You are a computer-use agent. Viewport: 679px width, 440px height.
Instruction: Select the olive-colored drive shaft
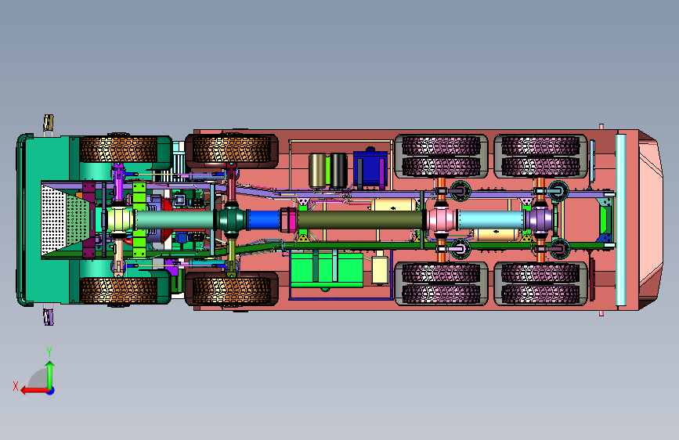click(359, 220)
